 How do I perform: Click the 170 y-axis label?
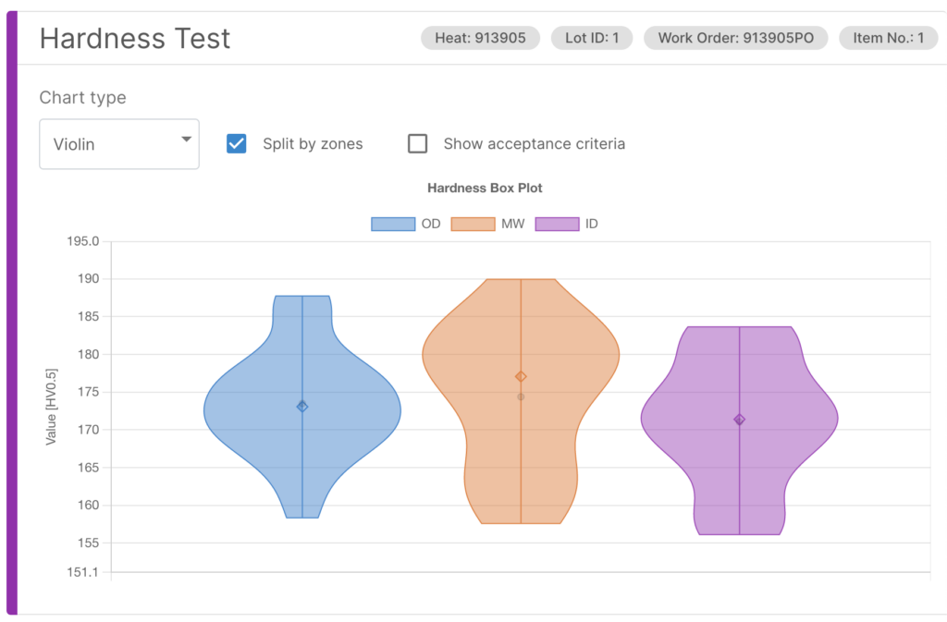(88, 430)
